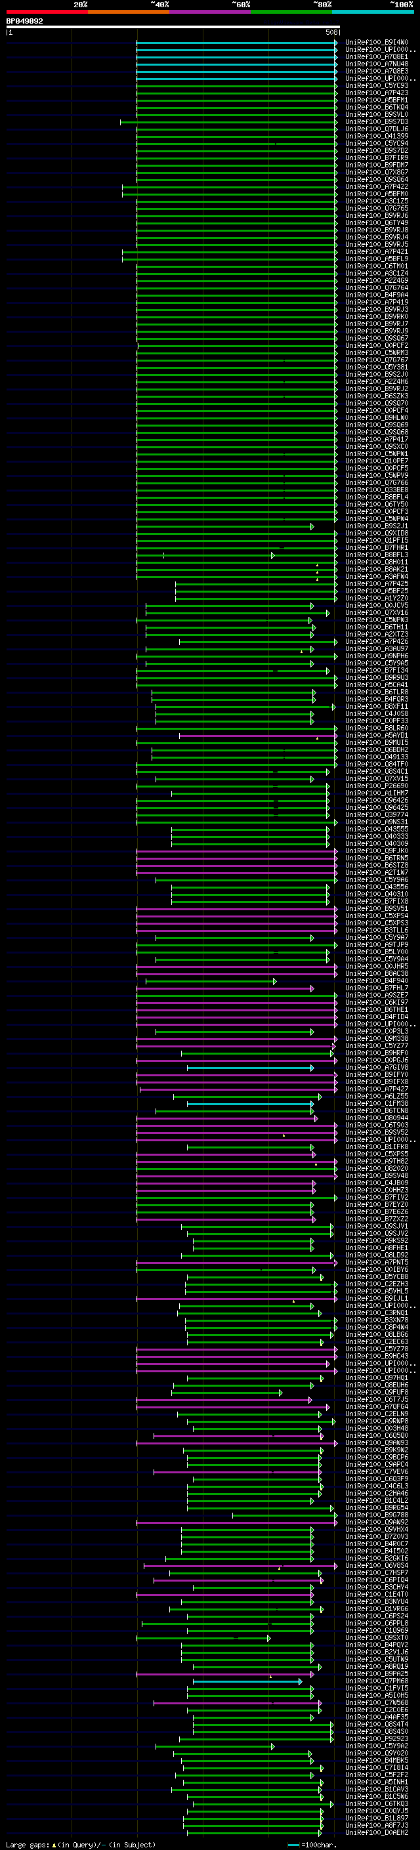The height and width of the screenshot is (1850, 420).
Task: Click the BP049092 query name
Action: (x=24, y=22)
